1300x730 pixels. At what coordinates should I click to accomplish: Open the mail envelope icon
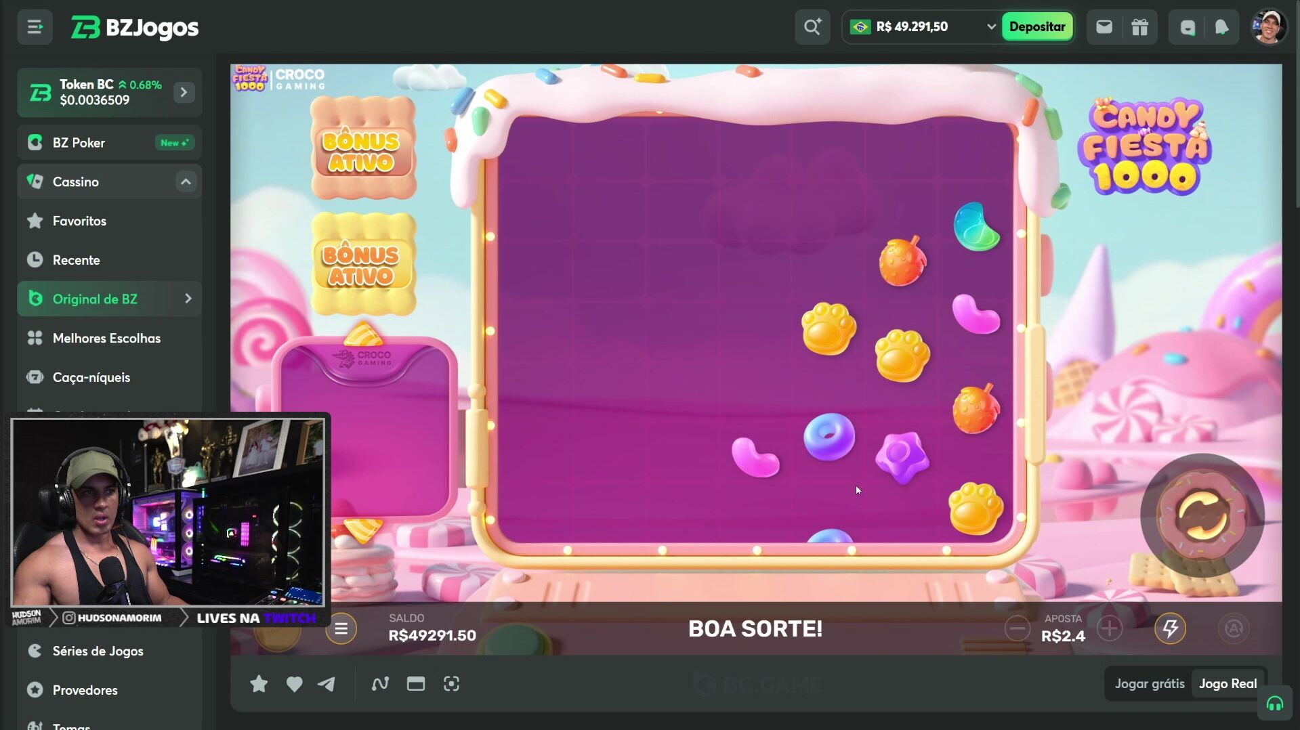[x=1104, y=27]
